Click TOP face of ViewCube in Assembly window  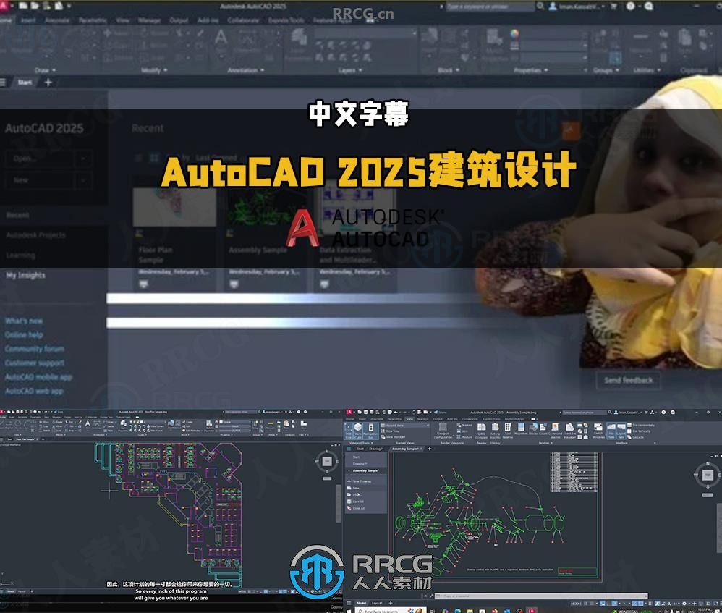[708, 475]
